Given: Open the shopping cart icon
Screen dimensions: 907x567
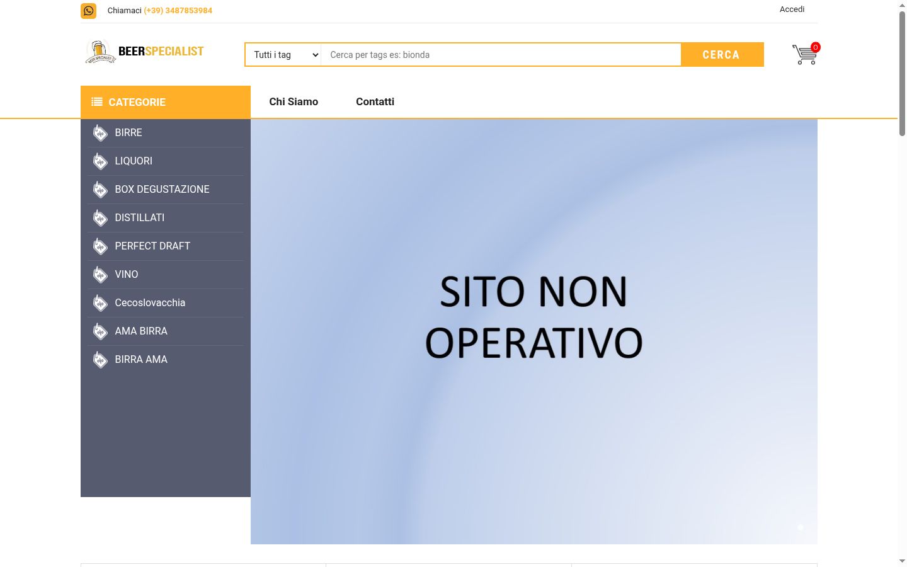Looking at the screenshot, I should click(x=804, y=55).
